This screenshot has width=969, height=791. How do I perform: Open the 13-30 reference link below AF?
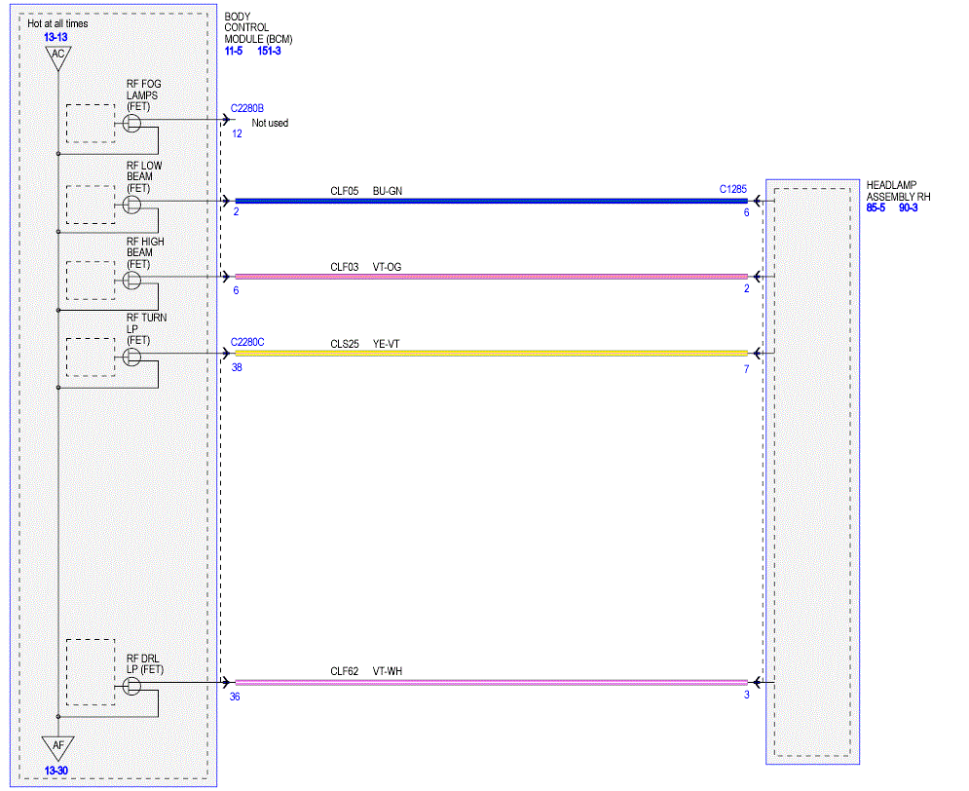click(56, 771)
